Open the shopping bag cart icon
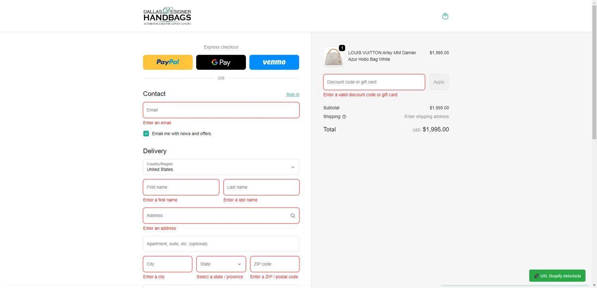The height and width of the screenshot is (288, 597). (445, 16)
